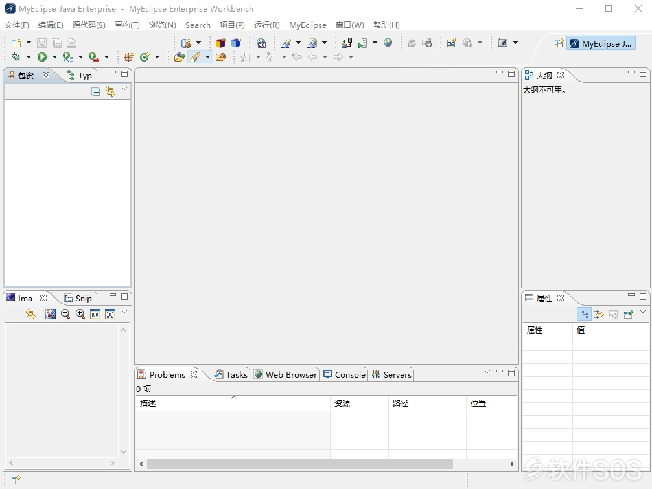Click the Open Type folder icon
The height and width of the screenshot is (489, 652).
coord(180,57)
